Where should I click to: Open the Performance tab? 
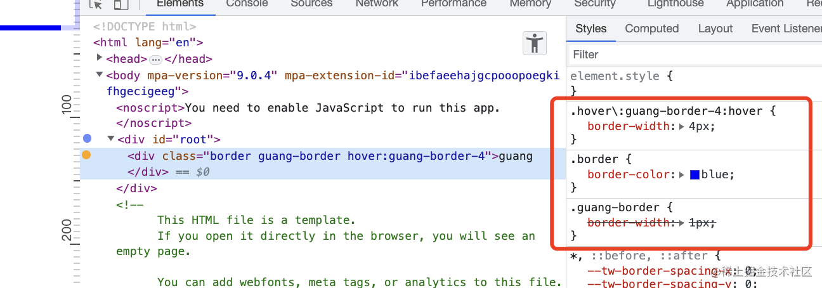tap(453, 3)
